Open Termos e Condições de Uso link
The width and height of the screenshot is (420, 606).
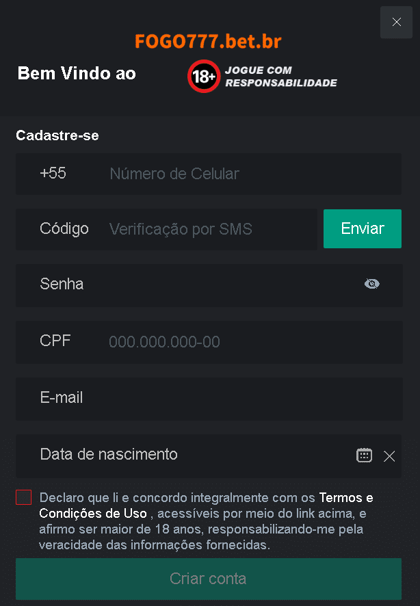[346, 497]
